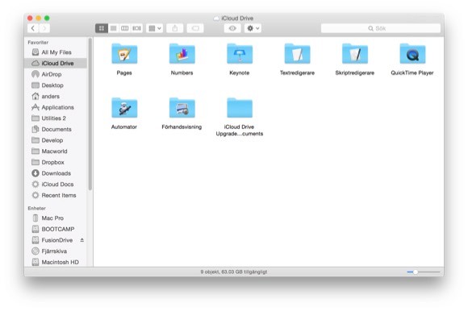This screenshot has width=468, height=311.
Task: Select the iCloud Drive Upgrade documents folder
Action: pos(240,108)
